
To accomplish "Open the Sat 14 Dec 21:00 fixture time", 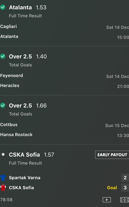I will coord(117,81).
